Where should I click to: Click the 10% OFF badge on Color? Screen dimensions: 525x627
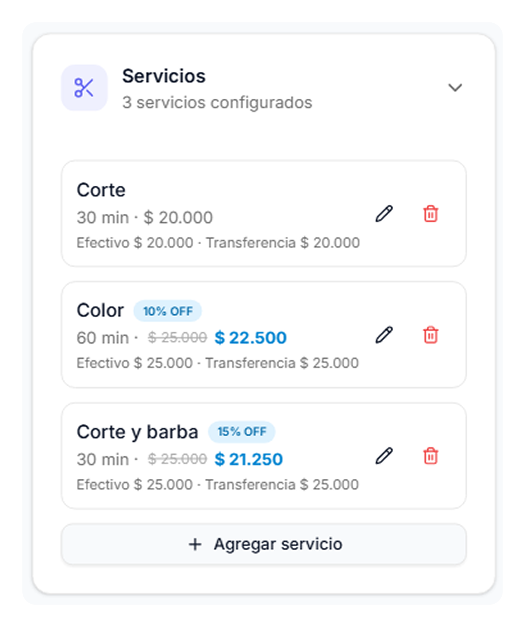168,311
